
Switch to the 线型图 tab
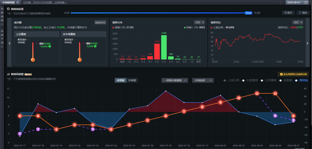pyautogui.click(x=120, y=80)
